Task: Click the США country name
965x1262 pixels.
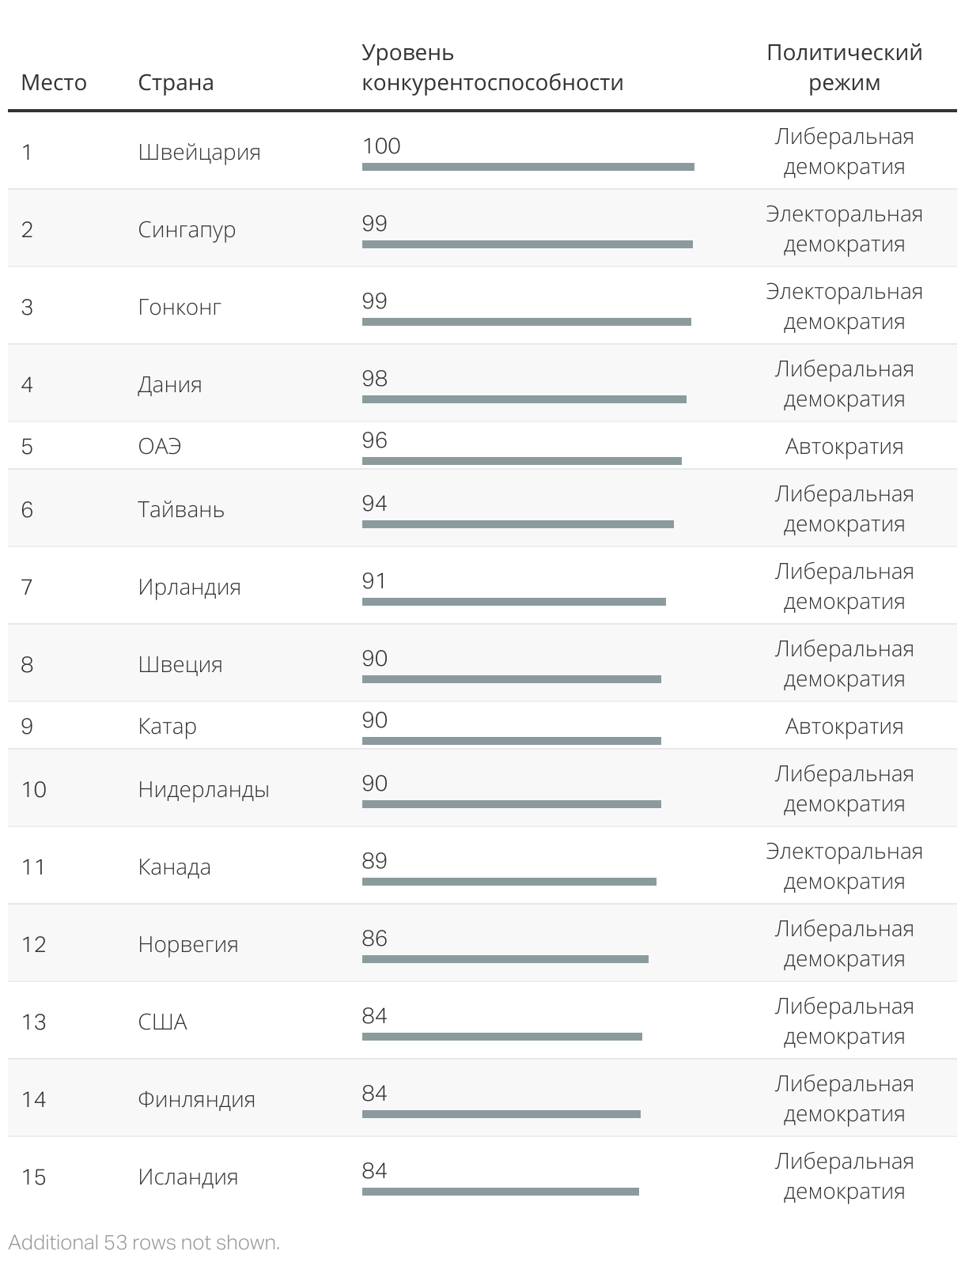Action: [x=162, y=1022]
